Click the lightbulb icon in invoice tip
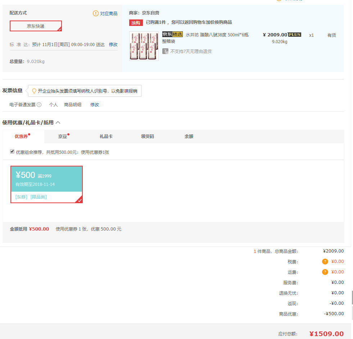Screen dimensions: 353x339 click(x=34, y=91)
